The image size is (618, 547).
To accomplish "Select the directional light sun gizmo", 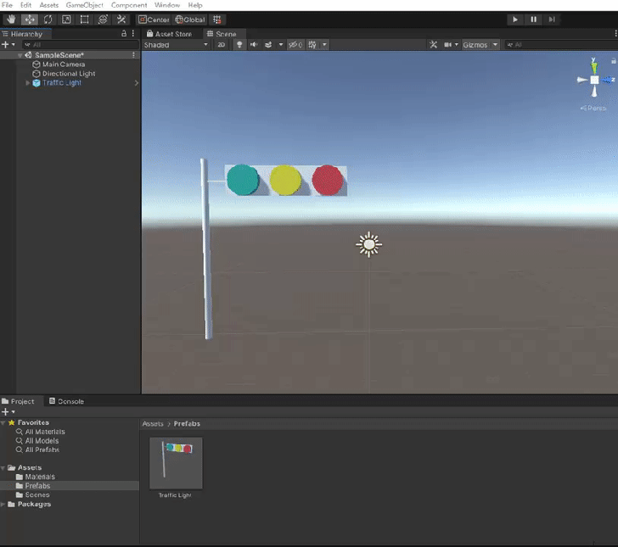I will (369, 244).
